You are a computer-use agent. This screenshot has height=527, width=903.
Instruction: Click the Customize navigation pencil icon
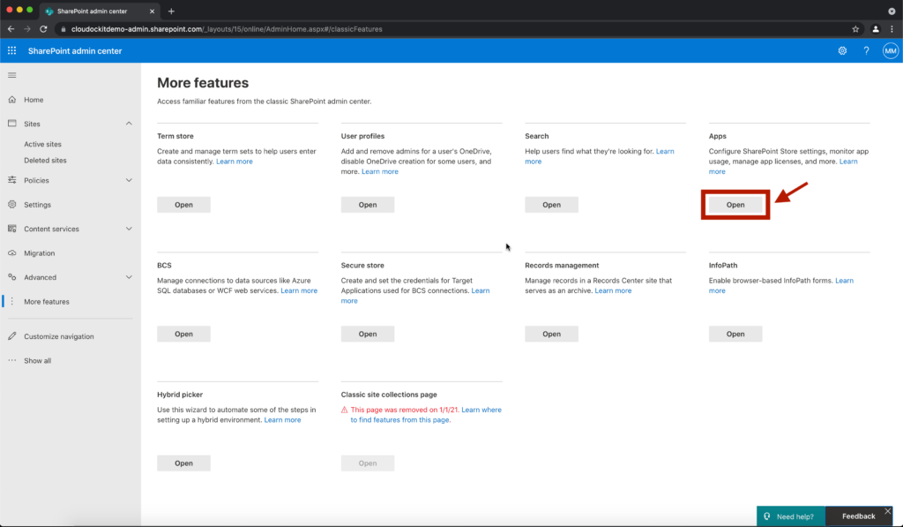12,336
